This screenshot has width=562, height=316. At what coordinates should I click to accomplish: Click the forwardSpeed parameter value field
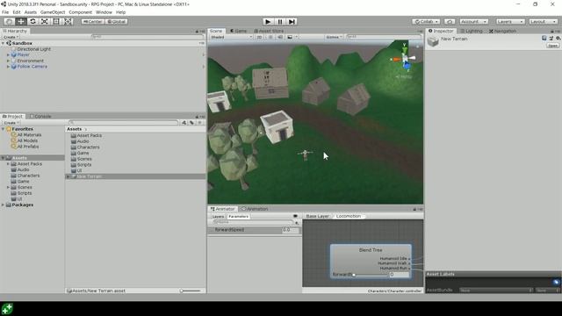pos(291,230)
